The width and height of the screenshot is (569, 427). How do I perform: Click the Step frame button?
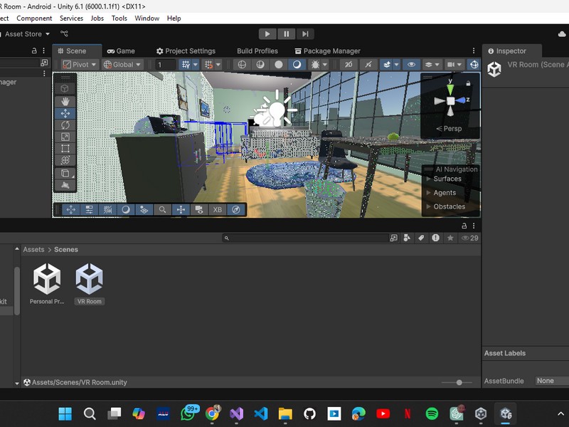point(305,33)
